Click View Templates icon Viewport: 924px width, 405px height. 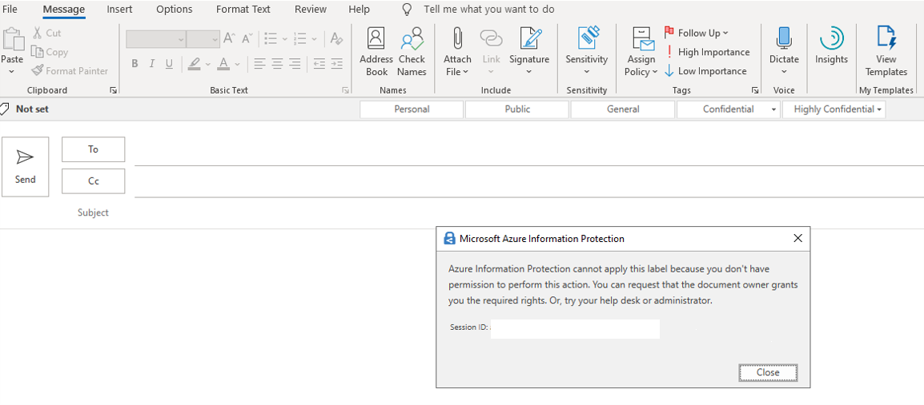point(886,39)
